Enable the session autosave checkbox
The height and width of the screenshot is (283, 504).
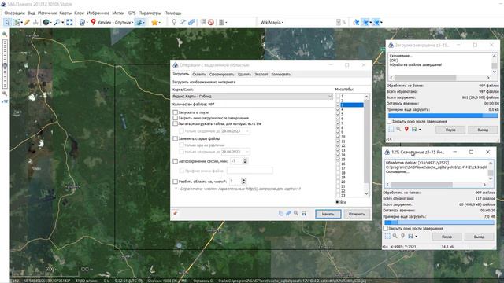(175, 160)
